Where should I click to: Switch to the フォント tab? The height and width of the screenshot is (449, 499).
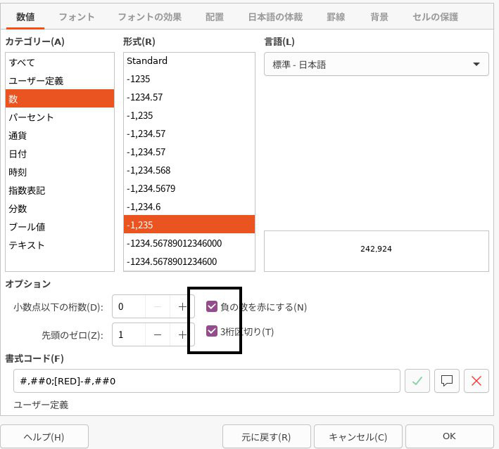[77, 16]
